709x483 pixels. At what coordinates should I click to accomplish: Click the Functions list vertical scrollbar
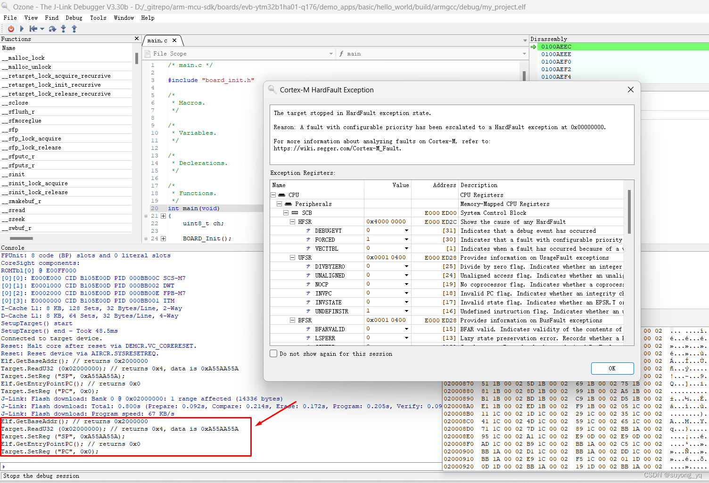coord(137,58)
